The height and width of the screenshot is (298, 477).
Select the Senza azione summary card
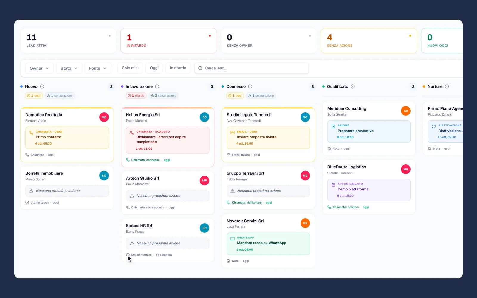coord(369,41)
